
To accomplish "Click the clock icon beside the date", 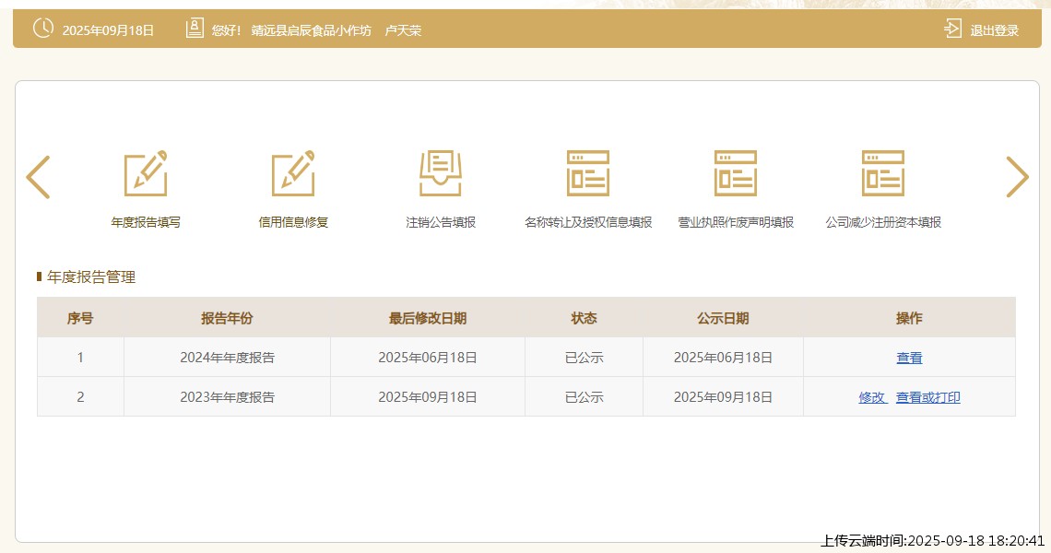I will 43,29.
